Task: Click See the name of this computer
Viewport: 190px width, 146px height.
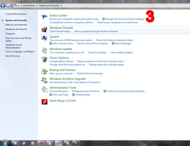Action: coord(92,43)
